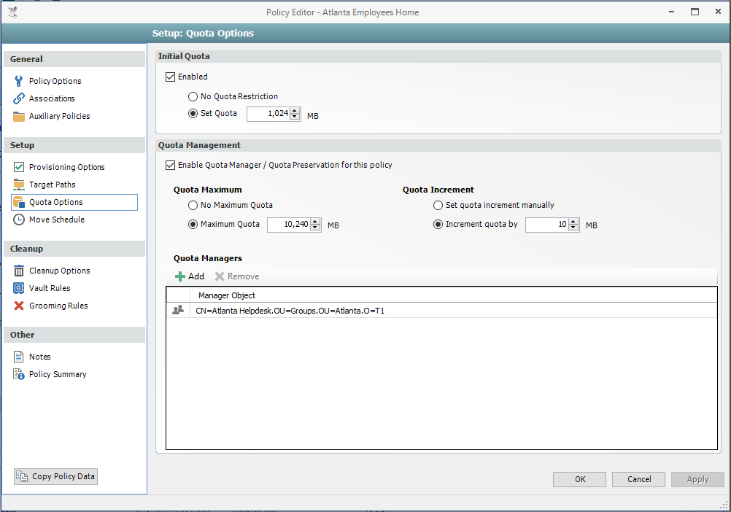
Task: Increase Increment quota by value up arrow
Action: tap(573, 222)
